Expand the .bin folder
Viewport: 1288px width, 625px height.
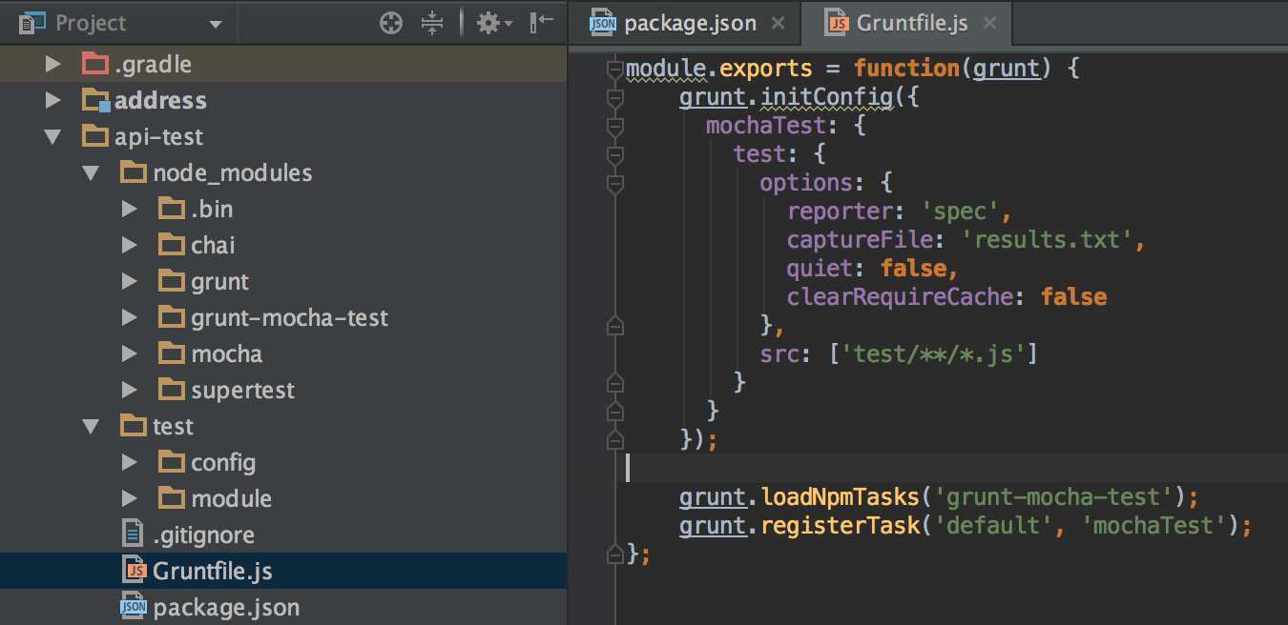coord(129,210)
